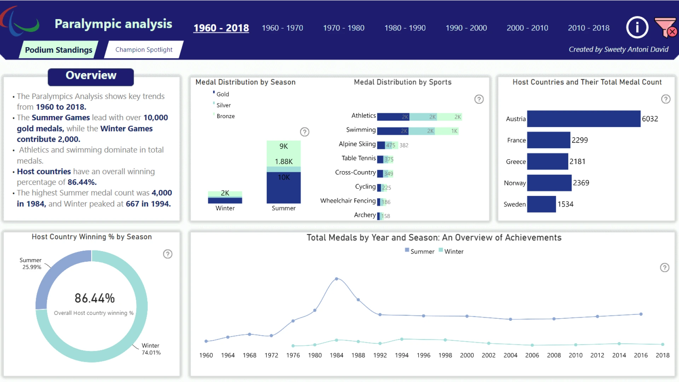Click Summer legend marker in line chart
The height and width of the screenshot is (382, 679).
coord(407,250)
